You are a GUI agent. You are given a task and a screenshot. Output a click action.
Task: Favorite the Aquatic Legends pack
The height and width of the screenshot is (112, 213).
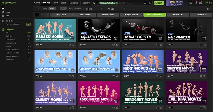click(x=113, y=45)
